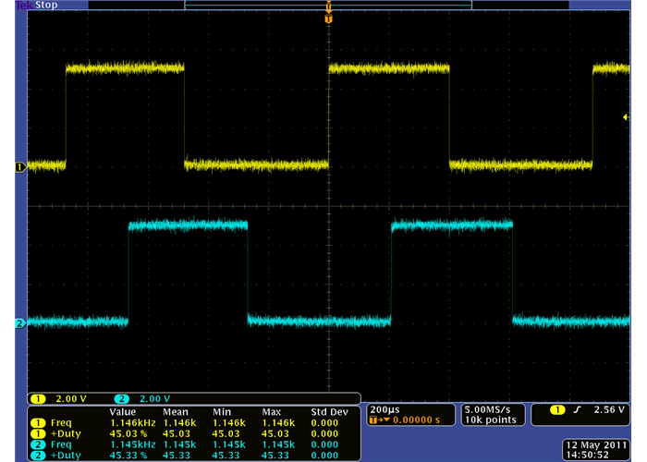Click the yellow 1 badge beside trigger slope
The width and height of the screenshot is (647, 462).
click(x=558, y=409)
